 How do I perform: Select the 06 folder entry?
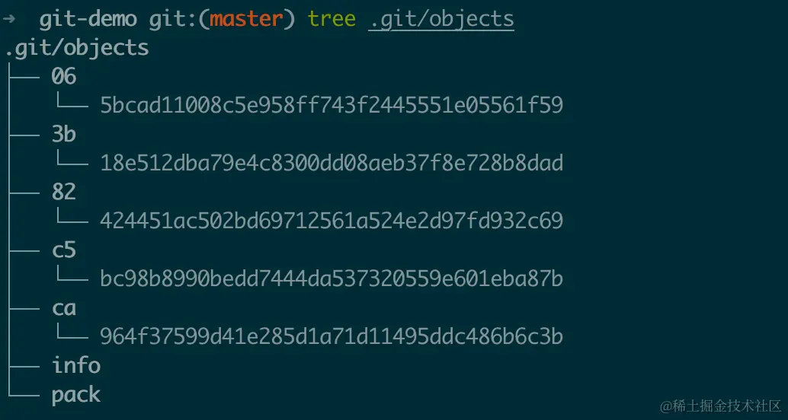[64, 77]
